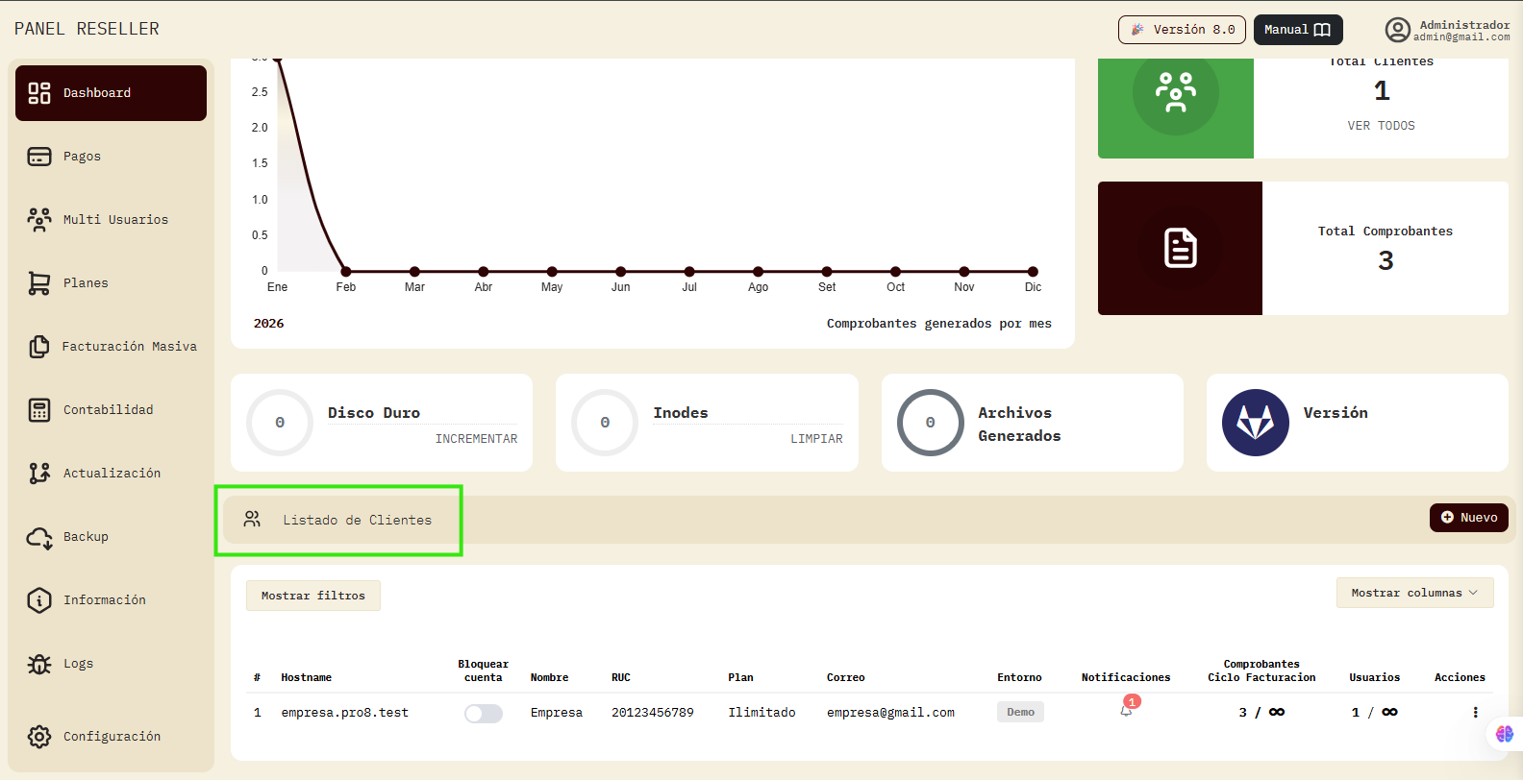Open Logs using the bug icon
1523x780 pixels.
click(x=39, y=664)
